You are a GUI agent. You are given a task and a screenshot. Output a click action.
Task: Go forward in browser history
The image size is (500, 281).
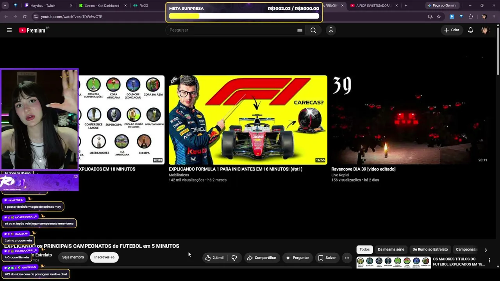(x=15, y=17)
